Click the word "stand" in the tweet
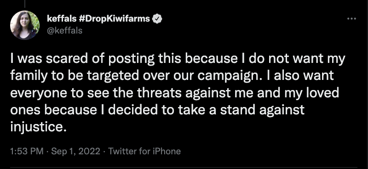Image resolution: width=368 pixels, height=169 pixels. 238,110
